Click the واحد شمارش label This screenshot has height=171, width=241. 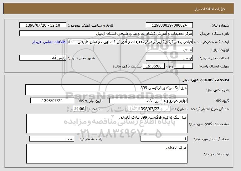tap(91, 139)
